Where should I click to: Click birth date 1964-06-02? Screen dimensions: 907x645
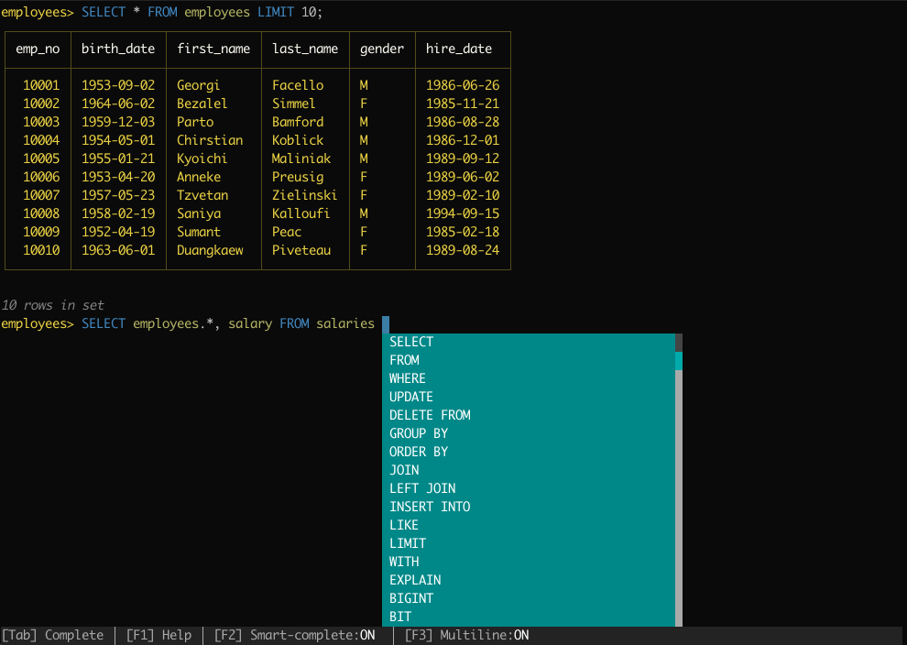pos(118,104)
